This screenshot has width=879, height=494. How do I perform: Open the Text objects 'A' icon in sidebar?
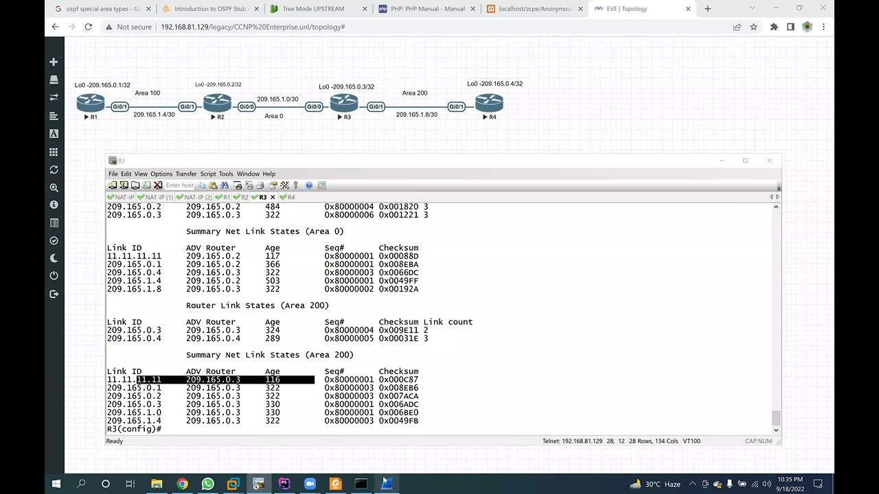54,134
